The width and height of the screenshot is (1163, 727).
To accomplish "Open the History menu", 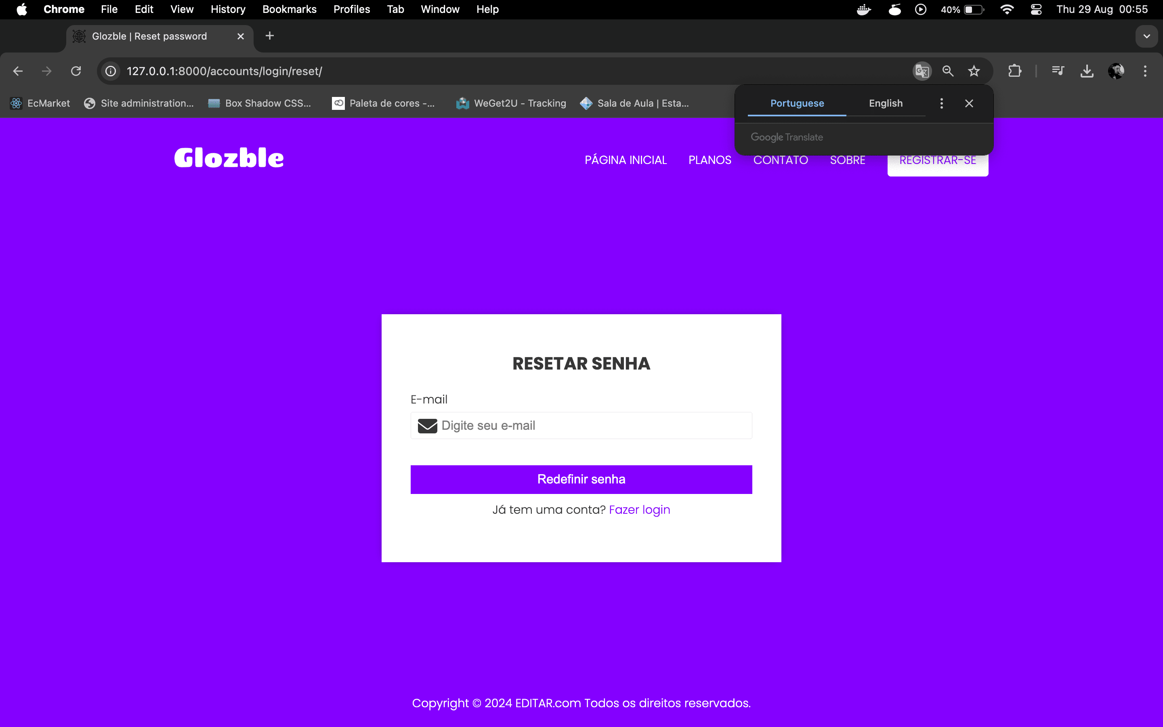I will (228, 10).
